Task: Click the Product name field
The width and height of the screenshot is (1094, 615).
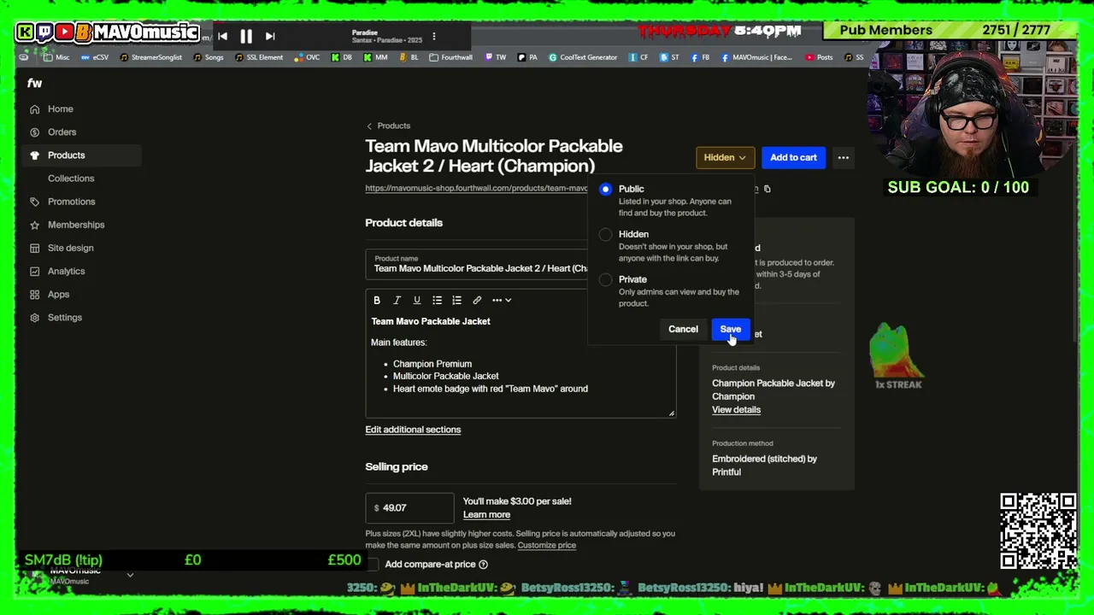Action: (477, 264)
